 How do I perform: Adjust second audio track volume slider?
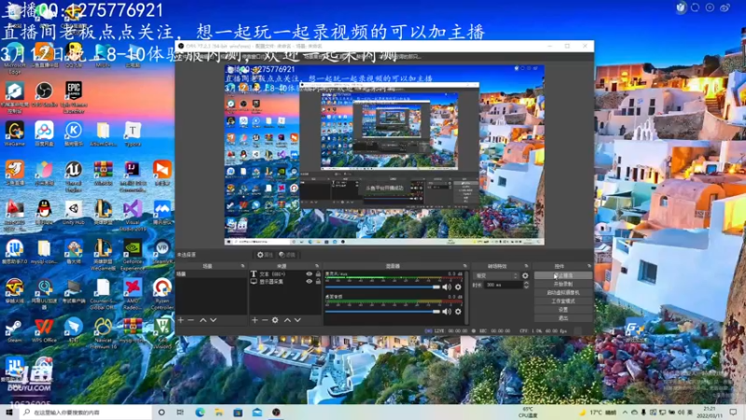click(382, 312)
